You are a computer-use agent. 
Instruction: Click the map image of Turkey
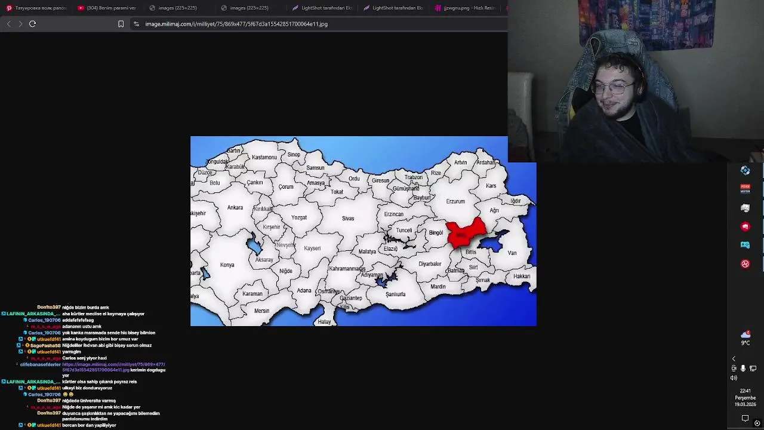(363, 231)
